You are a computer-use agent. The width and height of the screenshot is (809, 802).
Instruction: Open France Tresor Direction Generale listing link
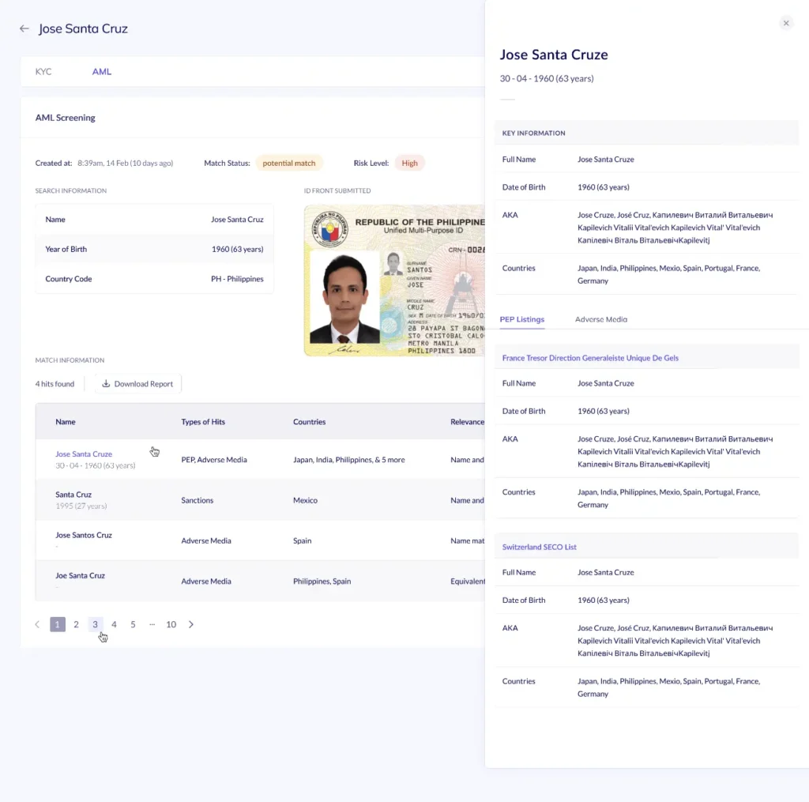590,358
